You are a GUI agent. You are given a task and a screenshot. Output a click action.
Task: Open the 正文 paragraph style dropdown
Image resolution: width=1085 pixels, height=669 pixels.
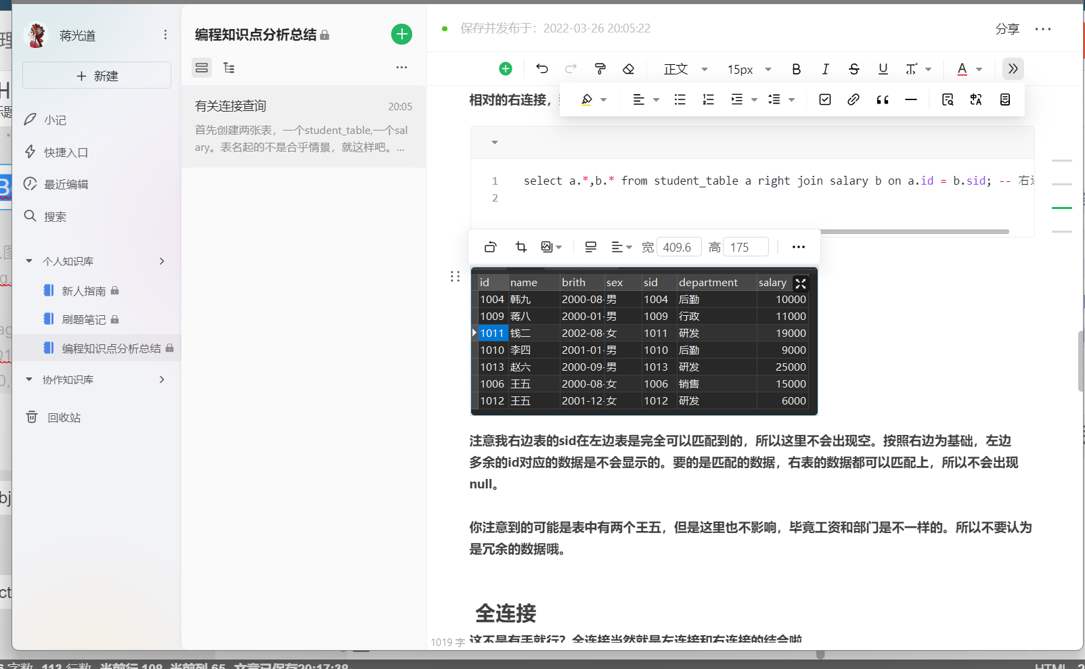coord(684,68)
